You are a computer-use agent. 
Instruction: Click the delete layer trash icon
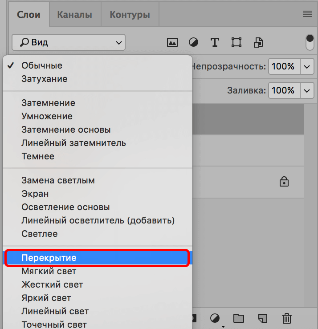[287, 318]
